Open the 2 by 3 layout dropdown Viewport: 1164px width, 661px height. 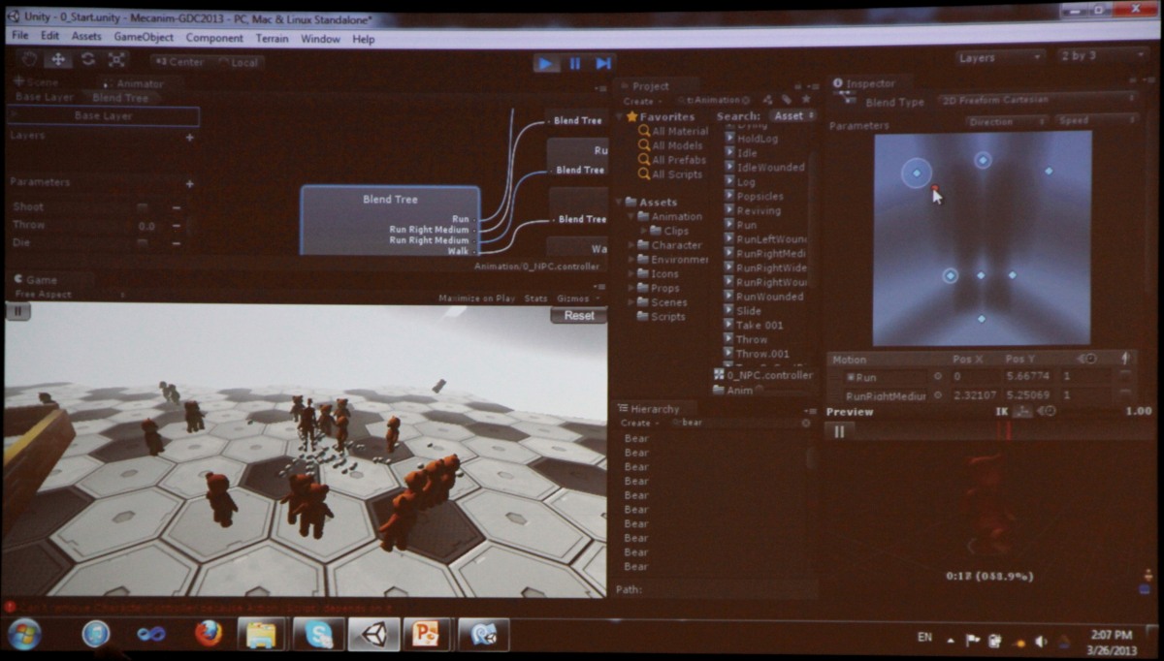click(x=1102, y=56)
